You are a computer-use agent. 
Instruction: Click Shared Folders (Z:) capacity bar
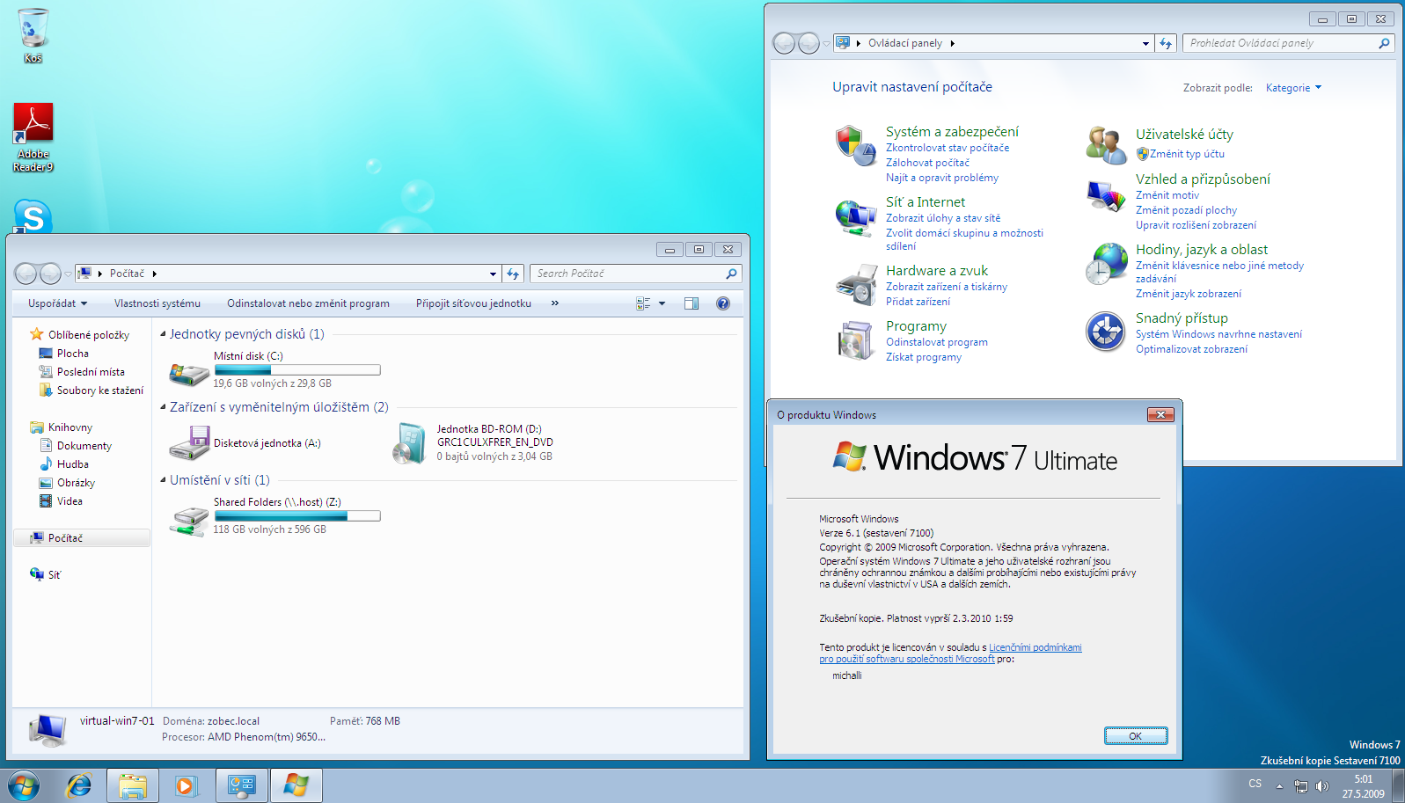[x=297, y=516]
